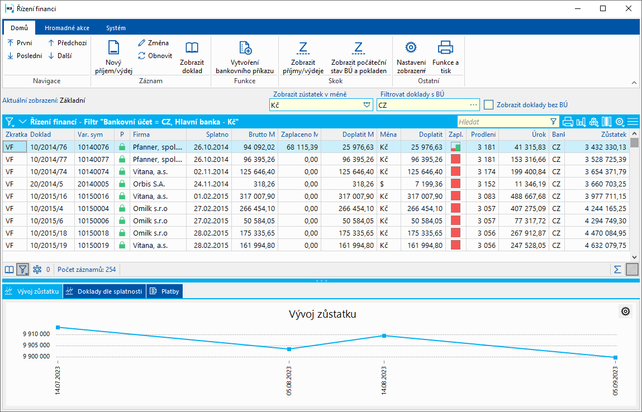
Task: Click the Funkce a tisk printer icon
Action: pos(445,47)
